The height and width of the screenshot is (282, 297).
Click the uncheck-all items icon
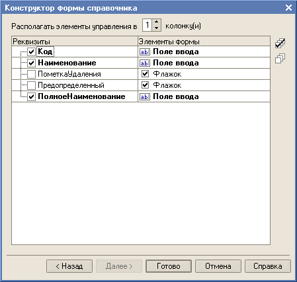pyautogui.click(x=280, y=59)
